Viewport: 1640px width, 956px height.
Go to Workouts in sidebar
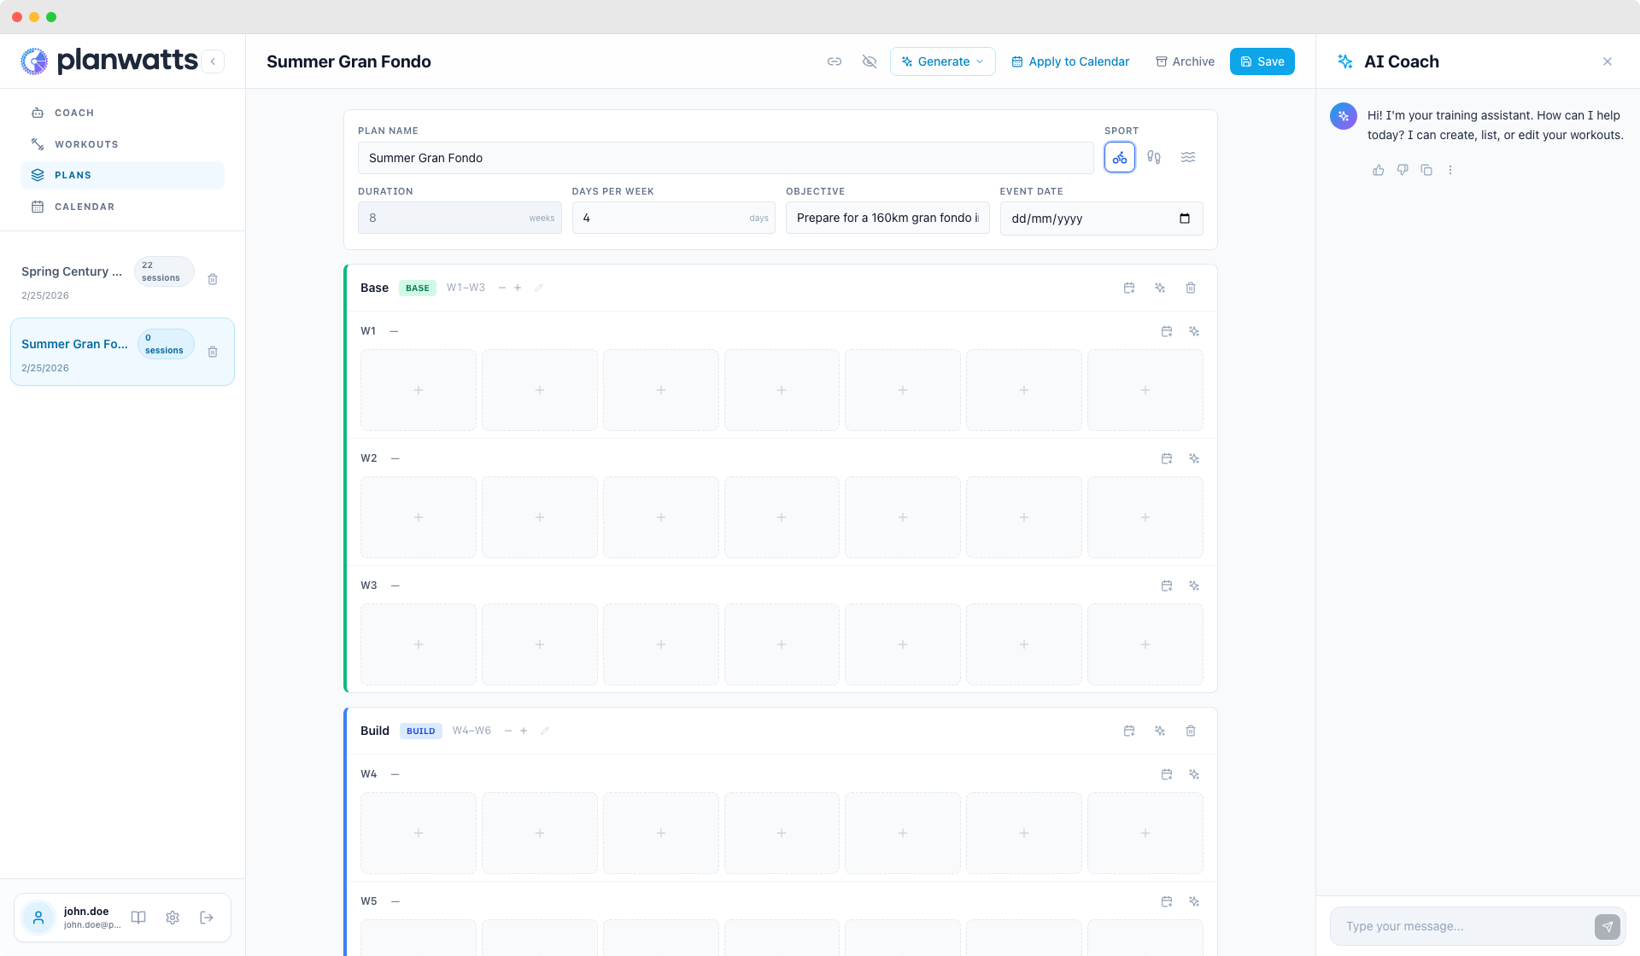coord(122,144)
